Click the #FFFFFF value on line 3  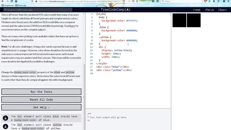[x=131, y=21]
